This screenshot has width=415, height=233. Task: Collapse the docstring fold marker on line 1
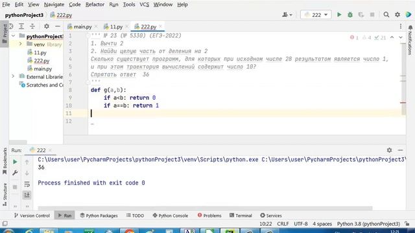click(x=88, y=36)
